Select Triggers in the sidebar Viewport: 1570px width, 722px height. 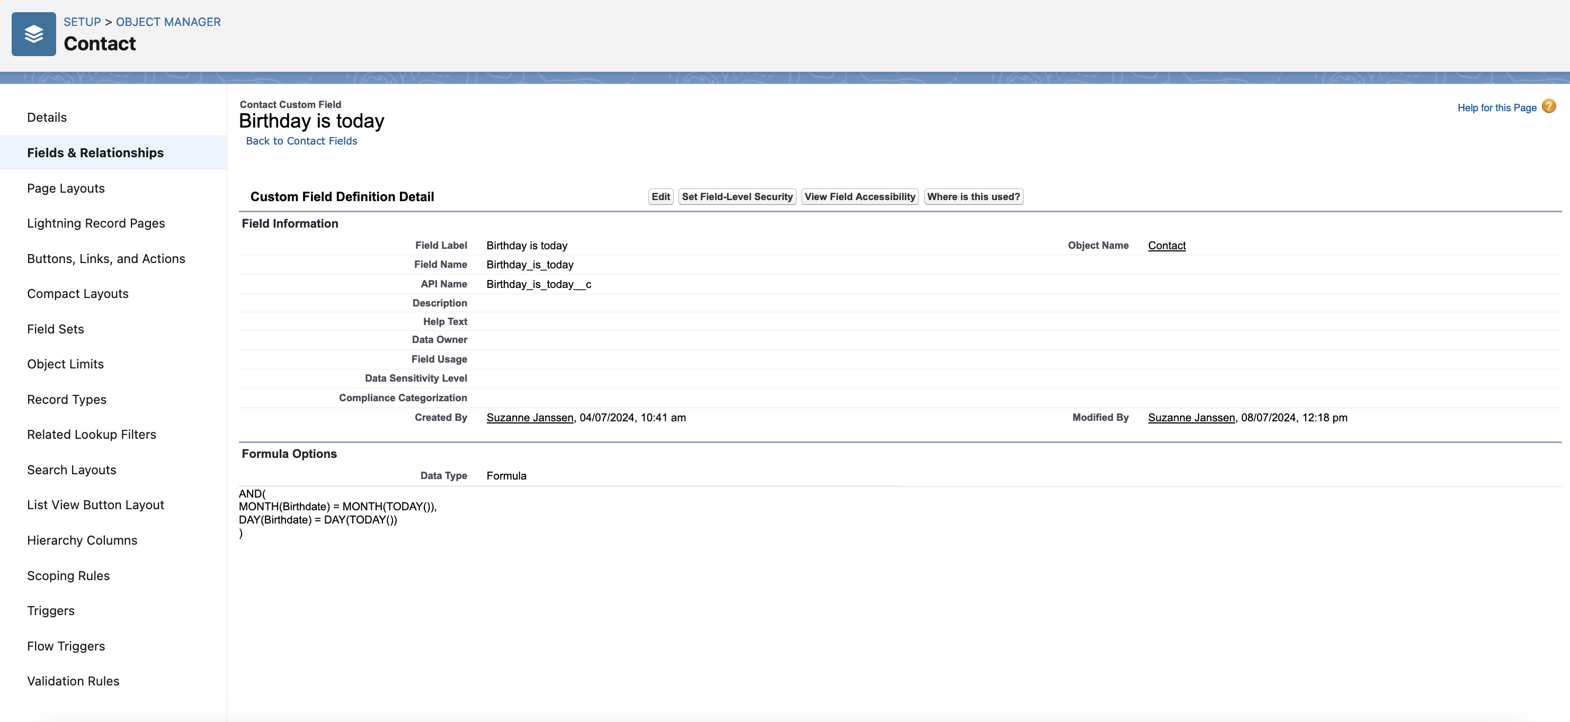coord(51,610)
